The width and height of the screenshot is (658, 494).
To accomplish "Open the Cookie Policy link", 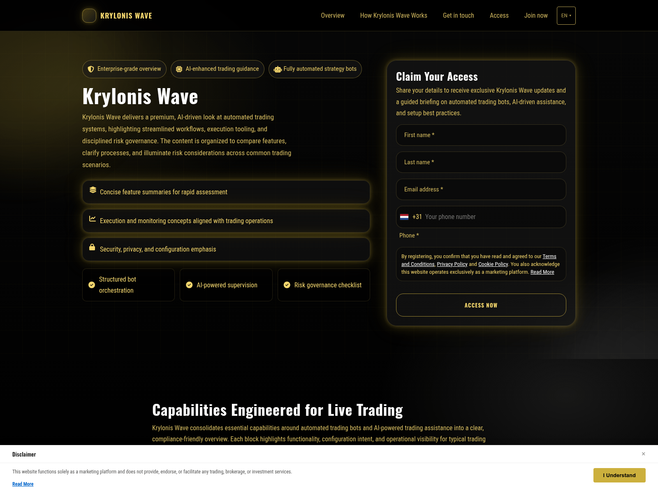I will point(493,264).
